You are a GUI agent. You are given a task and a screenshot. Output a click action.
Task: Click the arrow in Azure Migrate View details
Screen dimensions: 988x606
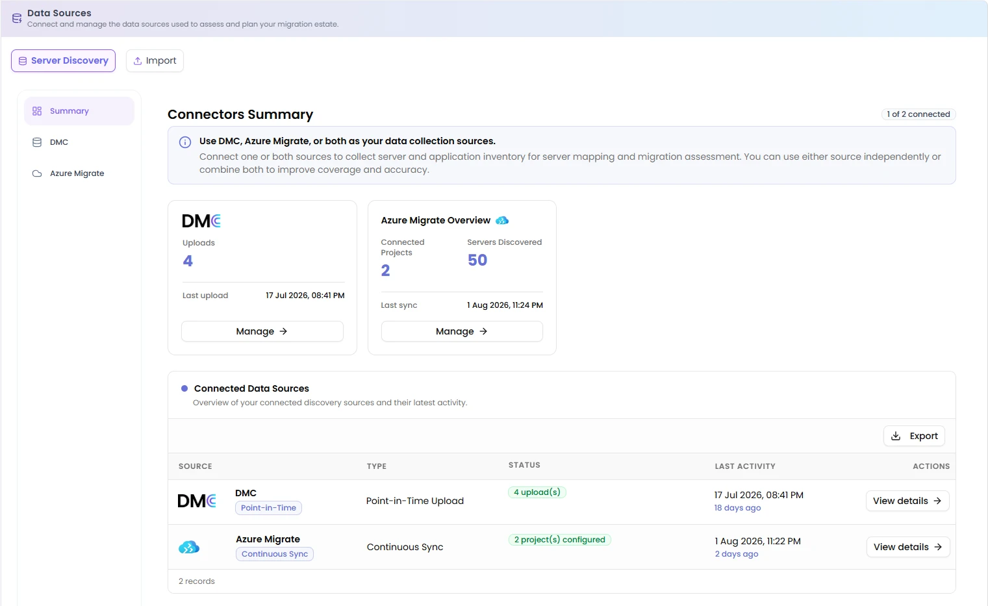(938, 547)
